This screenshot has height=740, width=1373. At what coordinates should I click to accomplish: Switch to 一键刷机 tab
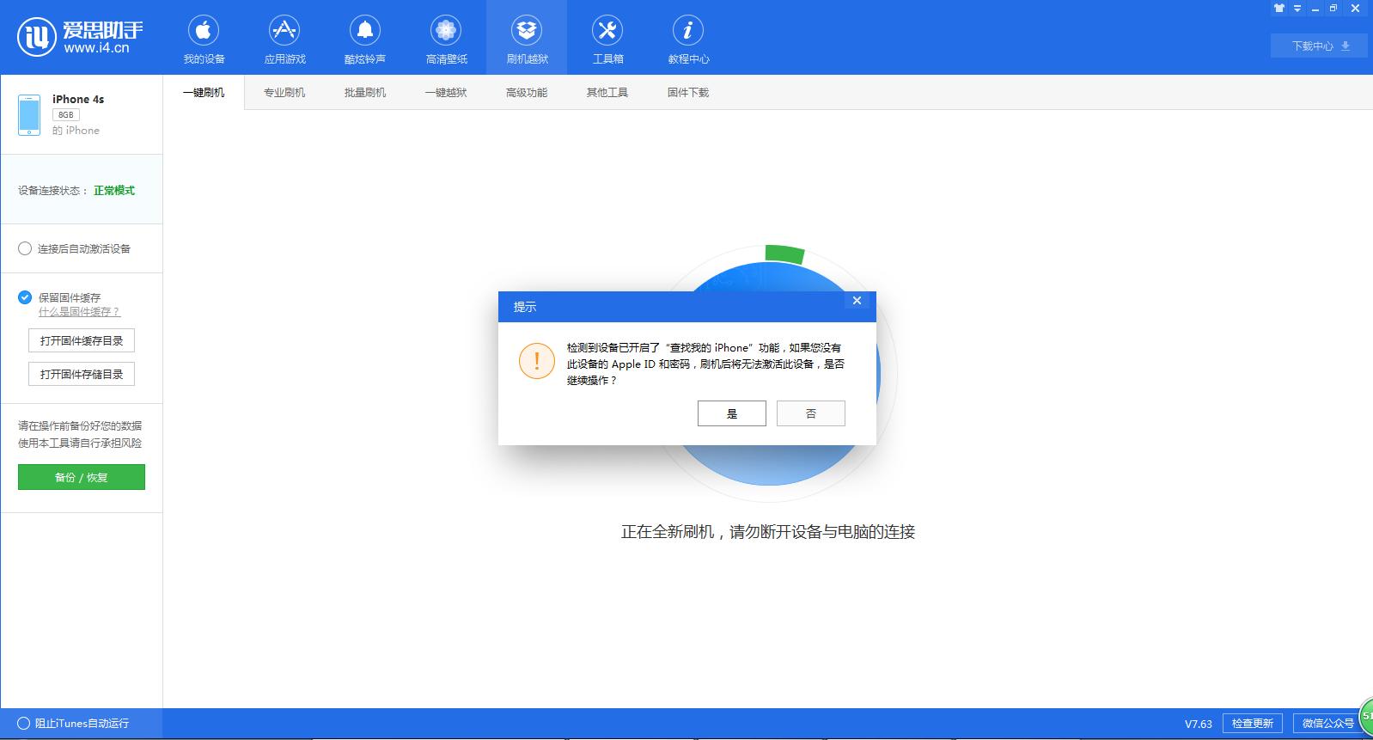204,93
